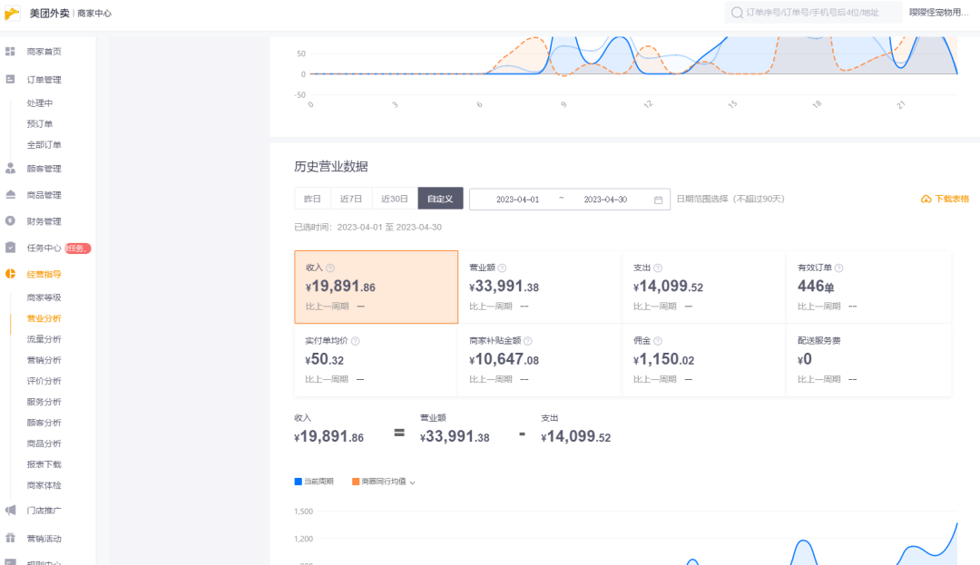
Task: Select the 佣金 ¥1,150.02 metric card
Action: (x=704, y=360)
